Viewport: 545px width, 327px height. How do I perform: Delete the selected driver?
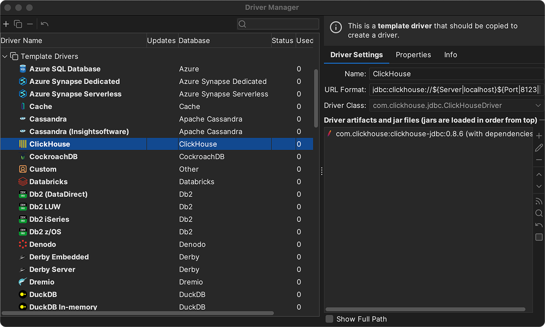pyautogui.click(x=30, y=24)
